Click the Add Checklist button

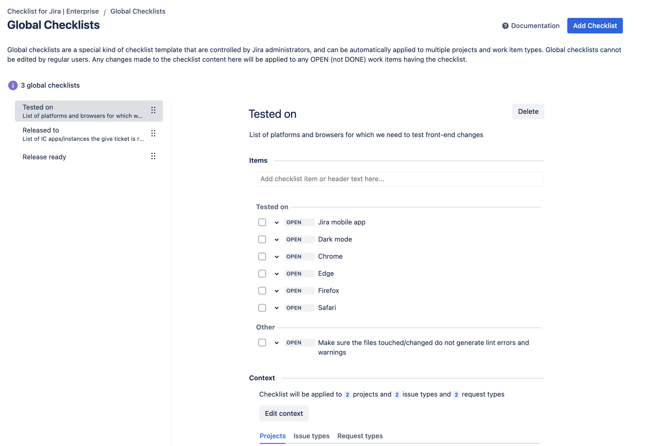coord(595,26)
